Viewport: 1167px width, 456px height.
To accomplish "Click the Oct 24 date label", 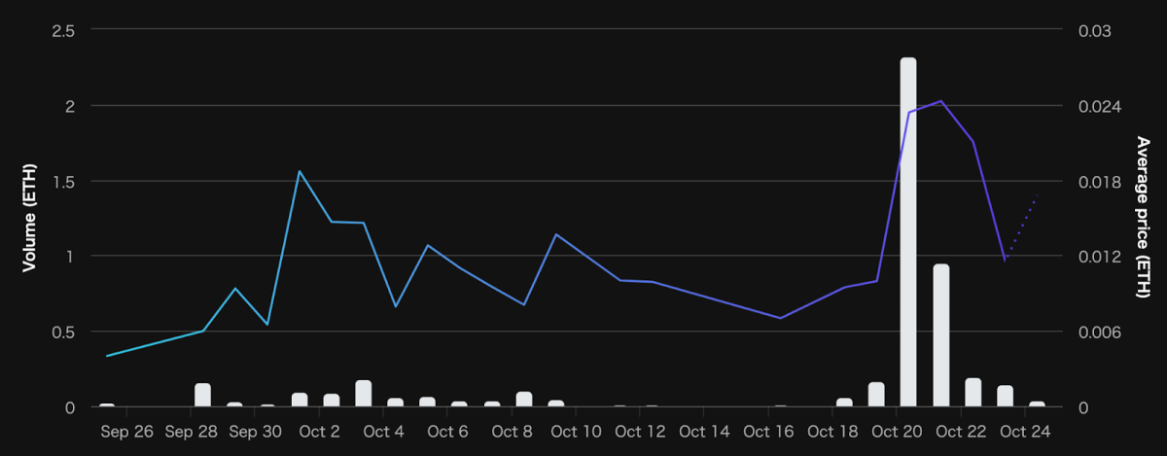I will click(x=1026, y=432).
